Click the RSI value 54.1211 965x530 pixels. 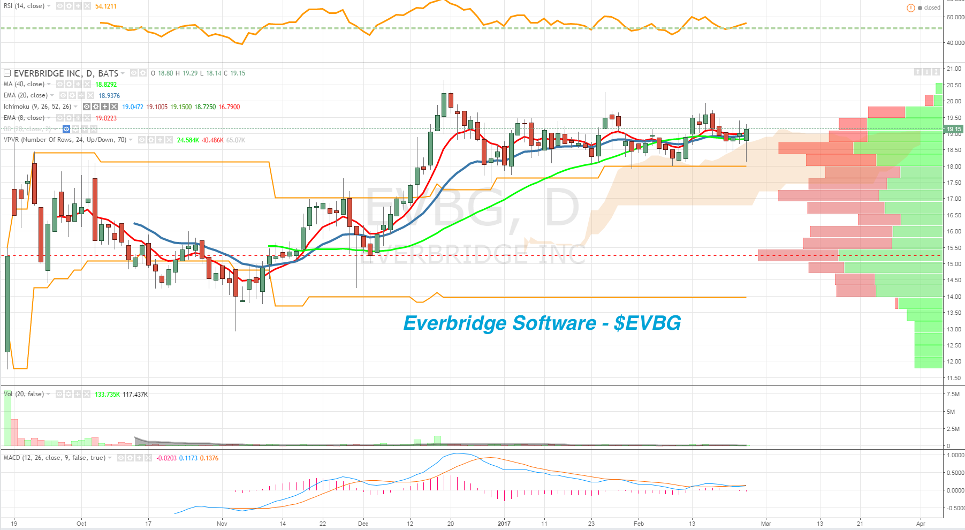106,6
